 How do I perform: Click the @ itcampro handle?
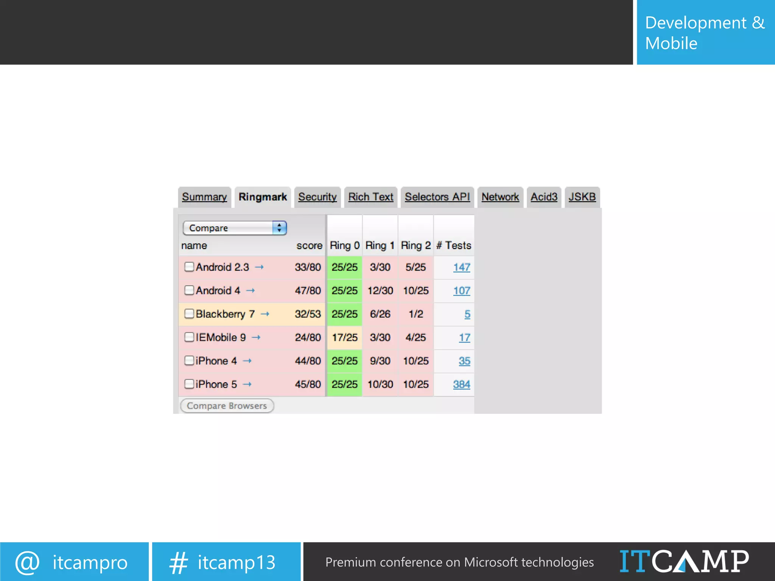(74, 562)
